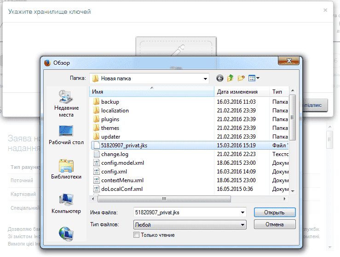
Task: Select the backup folder
Action: click(110, 101)
